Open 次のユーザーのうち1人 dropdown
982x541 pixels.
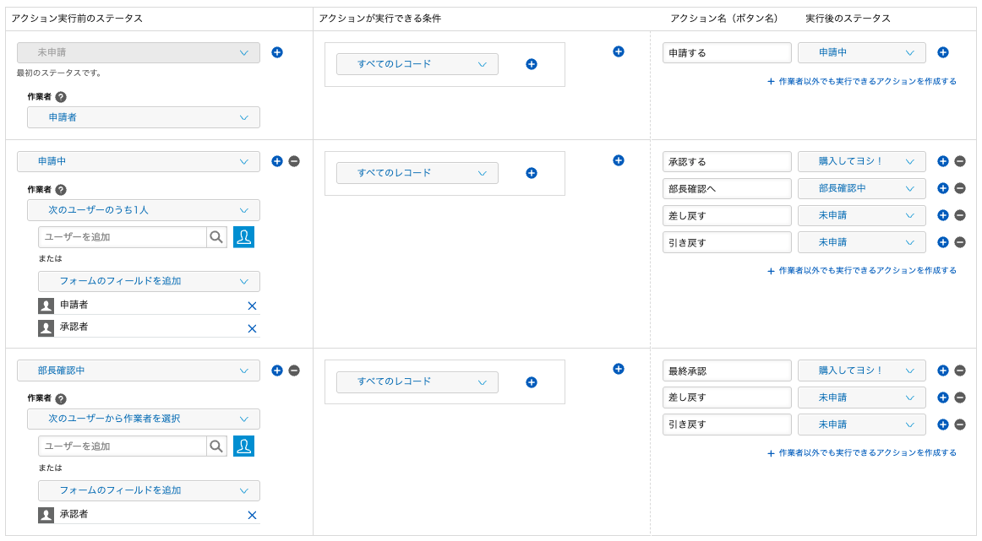(x=144, y=210)
